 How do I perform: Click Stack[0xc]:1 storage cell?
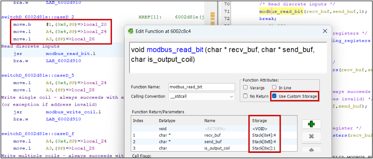tap(264, 149)
